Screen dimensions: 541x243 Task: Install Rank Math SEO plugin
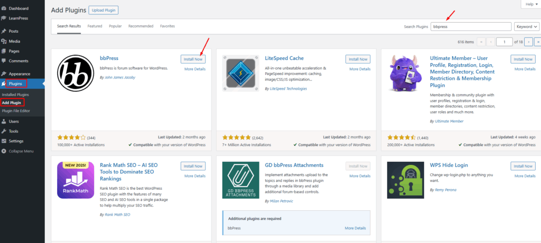pyautogui.click(x=193, y=166)
